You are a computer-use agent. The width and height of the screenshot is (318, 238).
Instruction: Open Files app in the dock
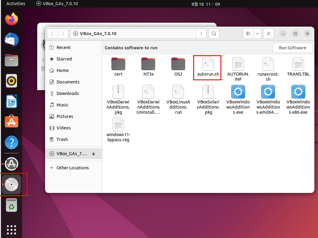pos(11,60)
